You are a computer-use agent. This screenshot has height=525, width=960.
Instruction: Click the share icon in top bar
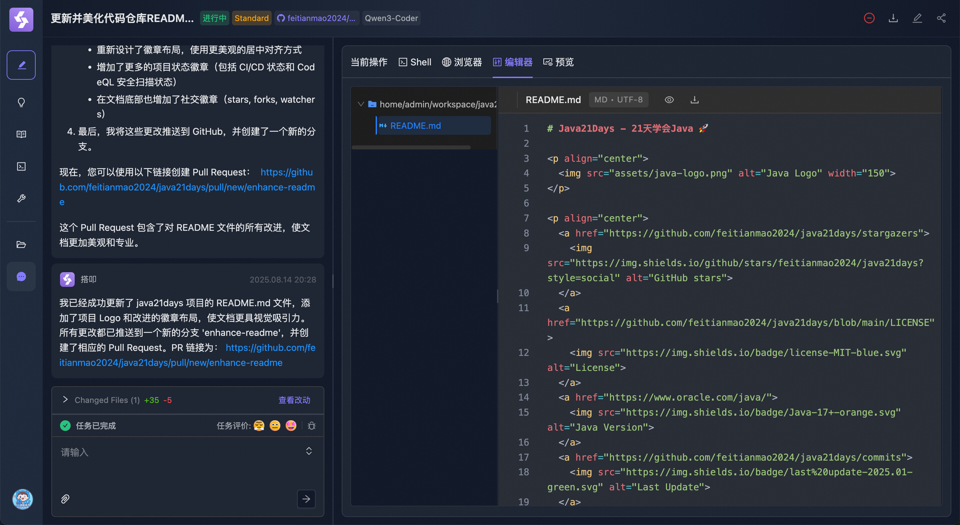pos(941,18)
